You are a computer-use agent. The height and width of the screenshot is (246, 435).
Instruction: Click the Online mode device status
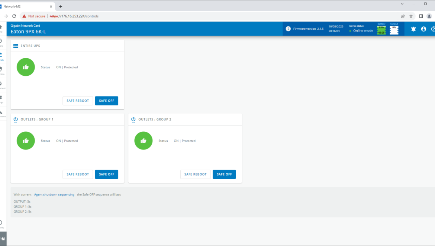361,31
